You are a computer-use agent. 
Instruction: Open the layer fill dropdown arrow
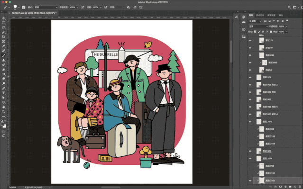coord(286,31)
